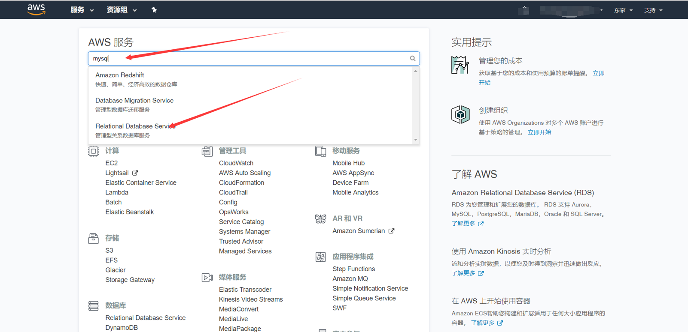Click the Compute (计算) category icon

point(93,151)
